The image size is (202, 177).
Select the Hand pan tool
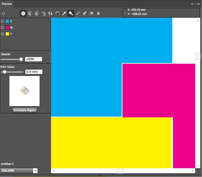[x=57, y=13]
